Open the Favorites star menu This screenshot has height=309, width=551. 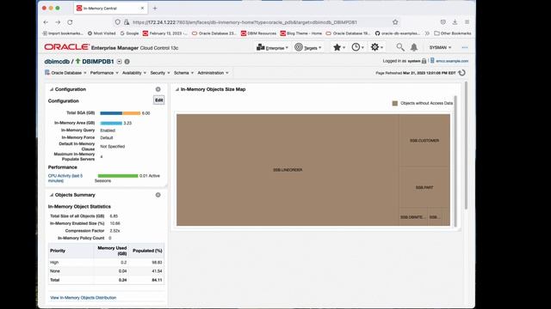point(338,47)
